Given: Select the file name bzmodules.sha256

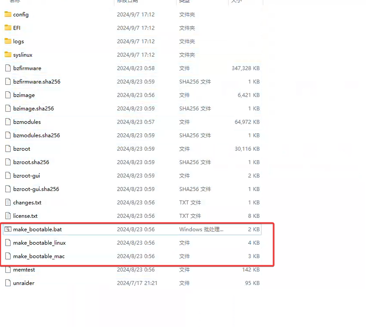Looking at the screenshot, I should click(x=37, y=135).
